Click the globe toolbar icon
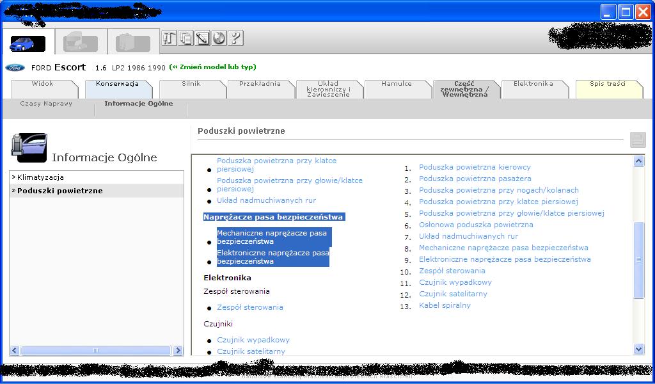The width and height of the screenshot is (655, 384). pyautogui.click(x=219, y=38)
